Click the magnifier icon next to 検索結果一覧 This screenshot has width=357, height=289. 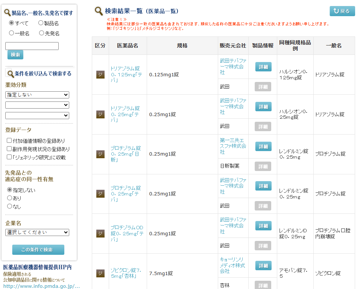click(x=99, y=11)
